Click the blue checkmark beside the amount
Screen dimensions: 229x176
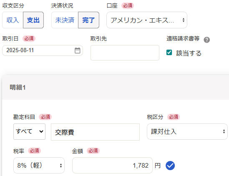click(170, 166)
